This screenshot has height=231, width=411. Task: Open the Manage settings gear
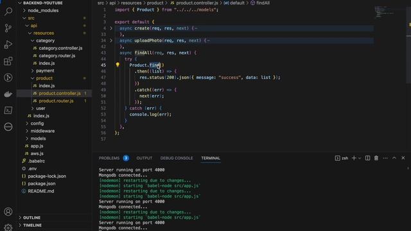click(x=8, y=227)
